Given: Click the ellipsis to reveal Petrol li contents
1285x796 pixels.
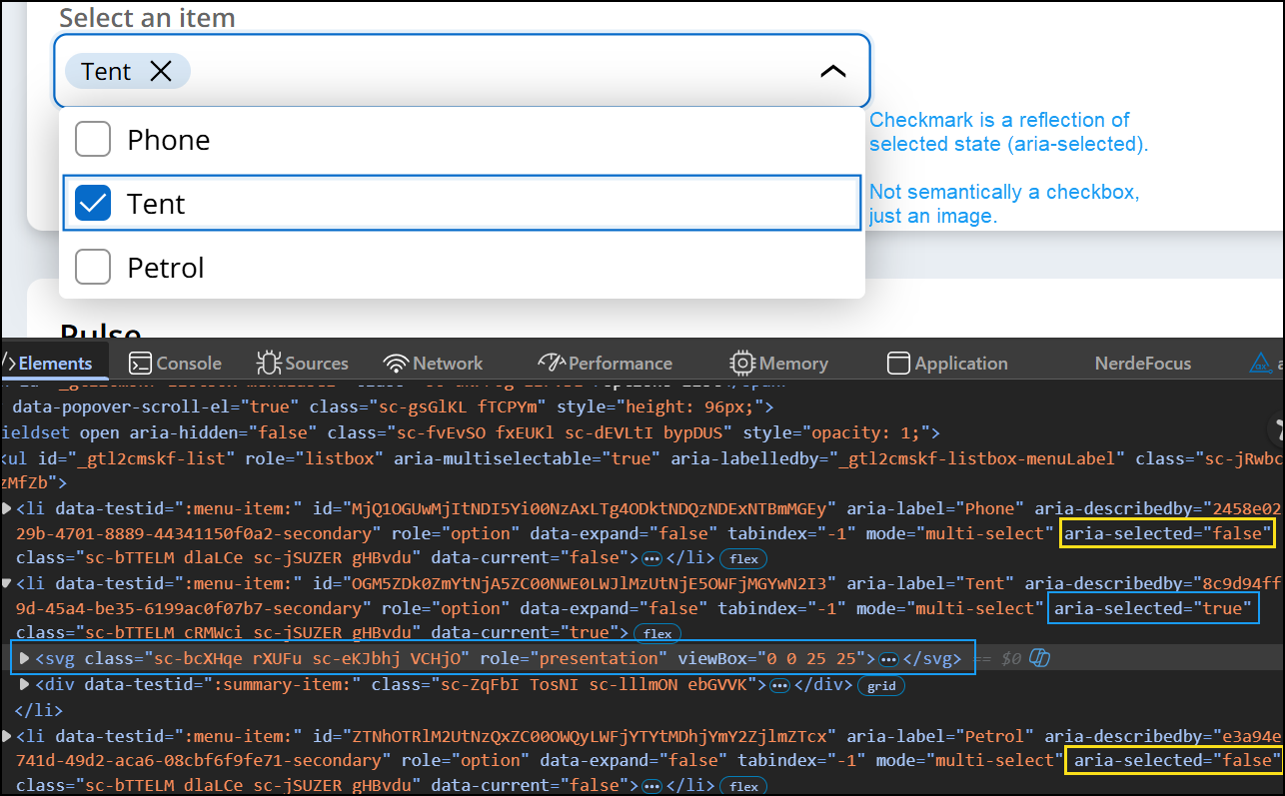Looking at the screenshot, I should click(x=652, y=785).
